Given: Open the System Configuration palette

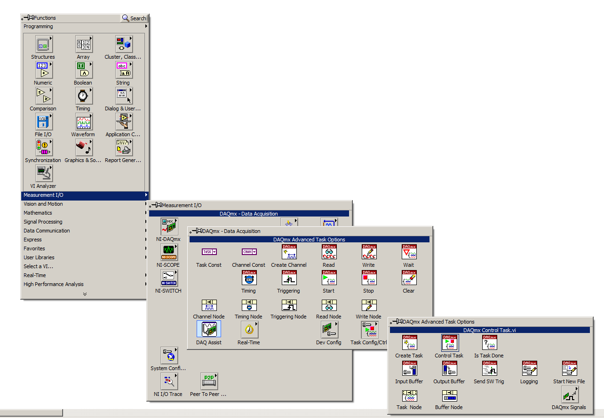Looking at the screenshot, I should point(169,356).
